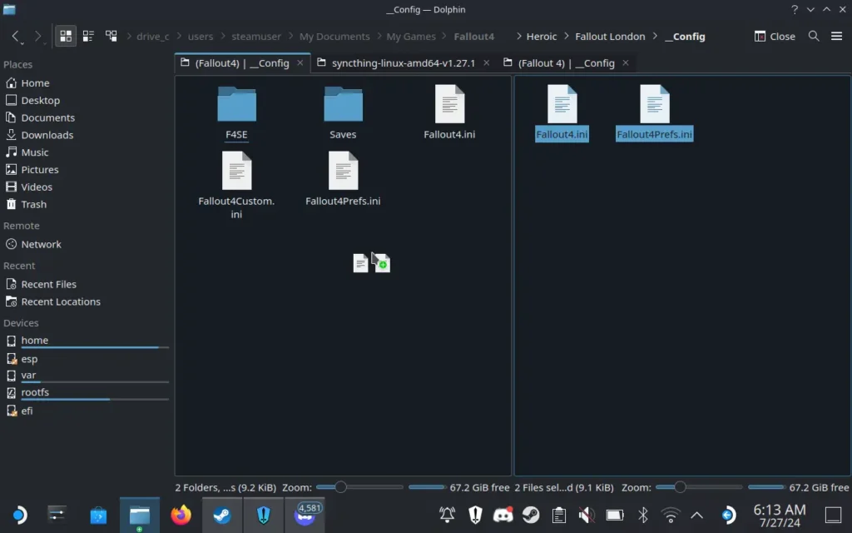
Task: Expand chevron before steamuser breadcrumb
Action: pyautogui.click(x=223, y=37)
